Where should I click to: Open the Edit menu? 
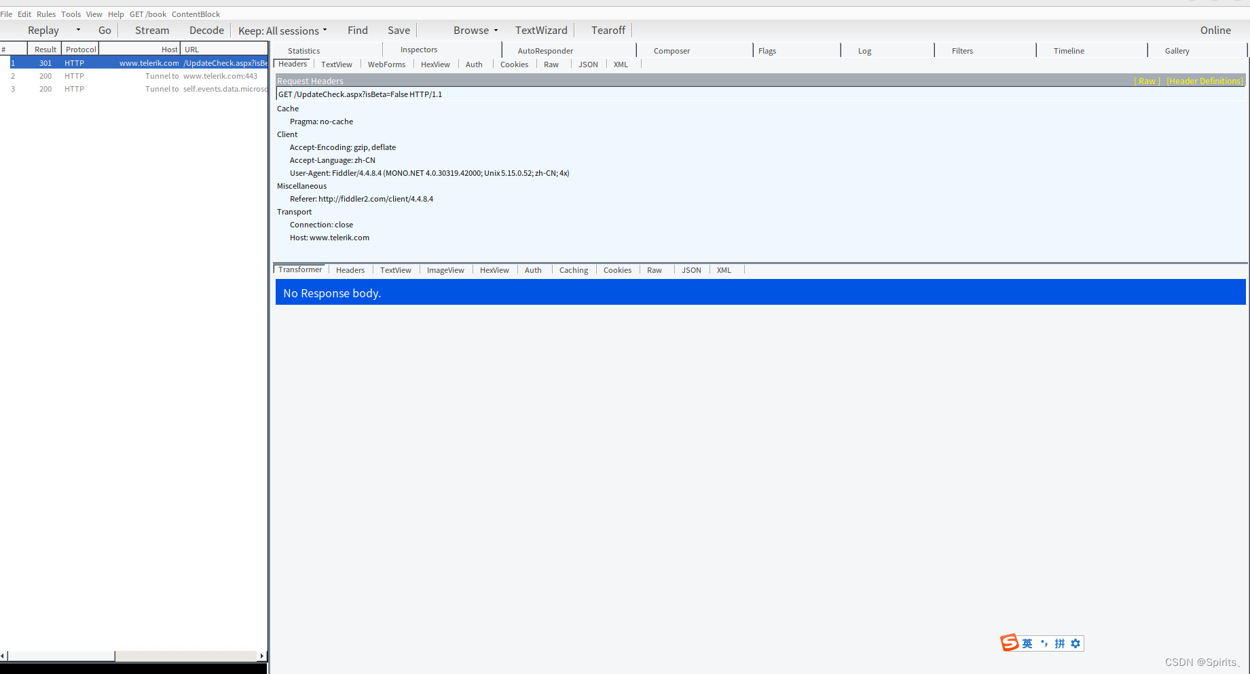click(24, 14)
